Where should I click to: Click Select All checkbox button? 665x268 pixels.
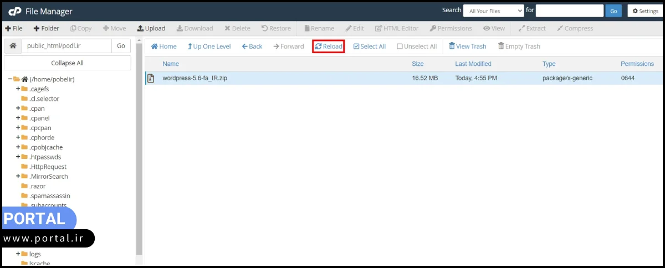click(356, 47)
